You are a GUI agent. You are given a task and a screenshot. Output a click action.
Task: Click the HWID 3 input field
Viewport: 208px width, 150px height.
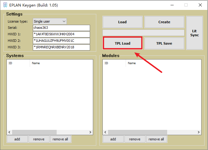[x=61, y=47]
